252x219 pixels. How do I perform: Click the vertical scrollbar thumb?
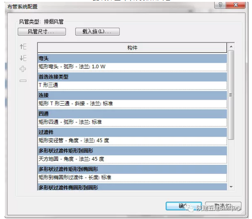(231, 95)
